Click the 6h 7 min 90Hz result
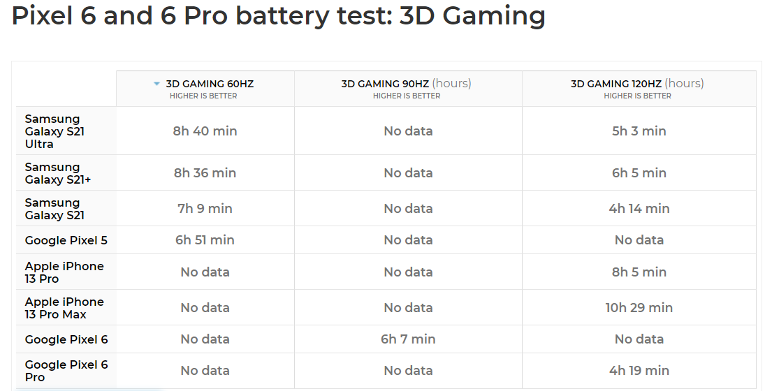The height and width of the screenshot is (391, 772). (408, 339)
